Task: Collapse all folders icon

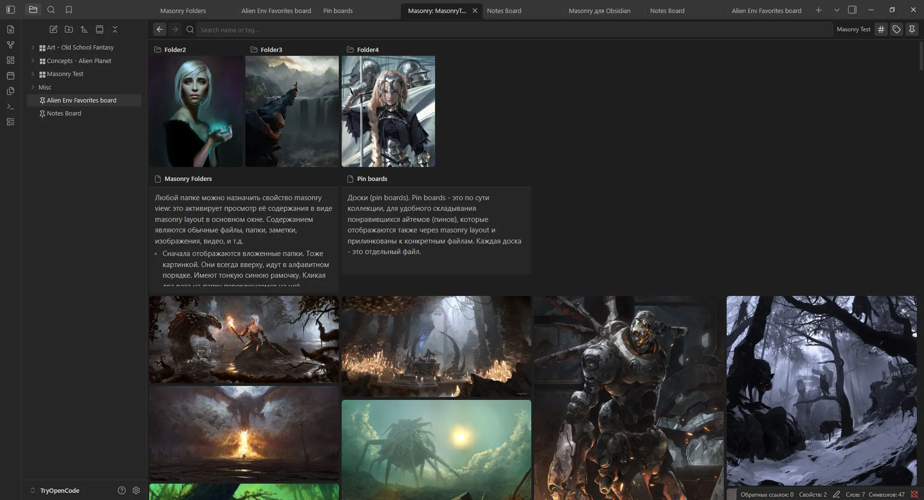Action: (115, 29)
